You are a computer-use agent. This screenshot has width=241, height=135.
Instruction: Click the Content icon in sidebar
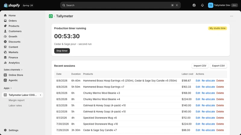5,47
